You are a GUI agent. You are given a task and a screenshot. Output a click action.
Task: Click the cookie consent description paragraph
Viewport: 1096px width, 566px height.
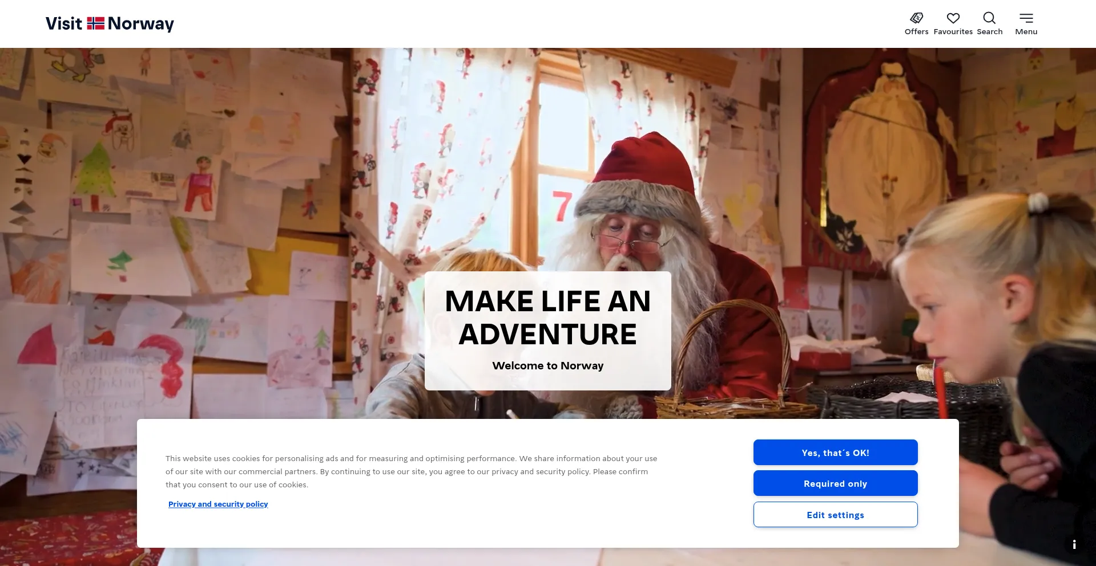411,471
